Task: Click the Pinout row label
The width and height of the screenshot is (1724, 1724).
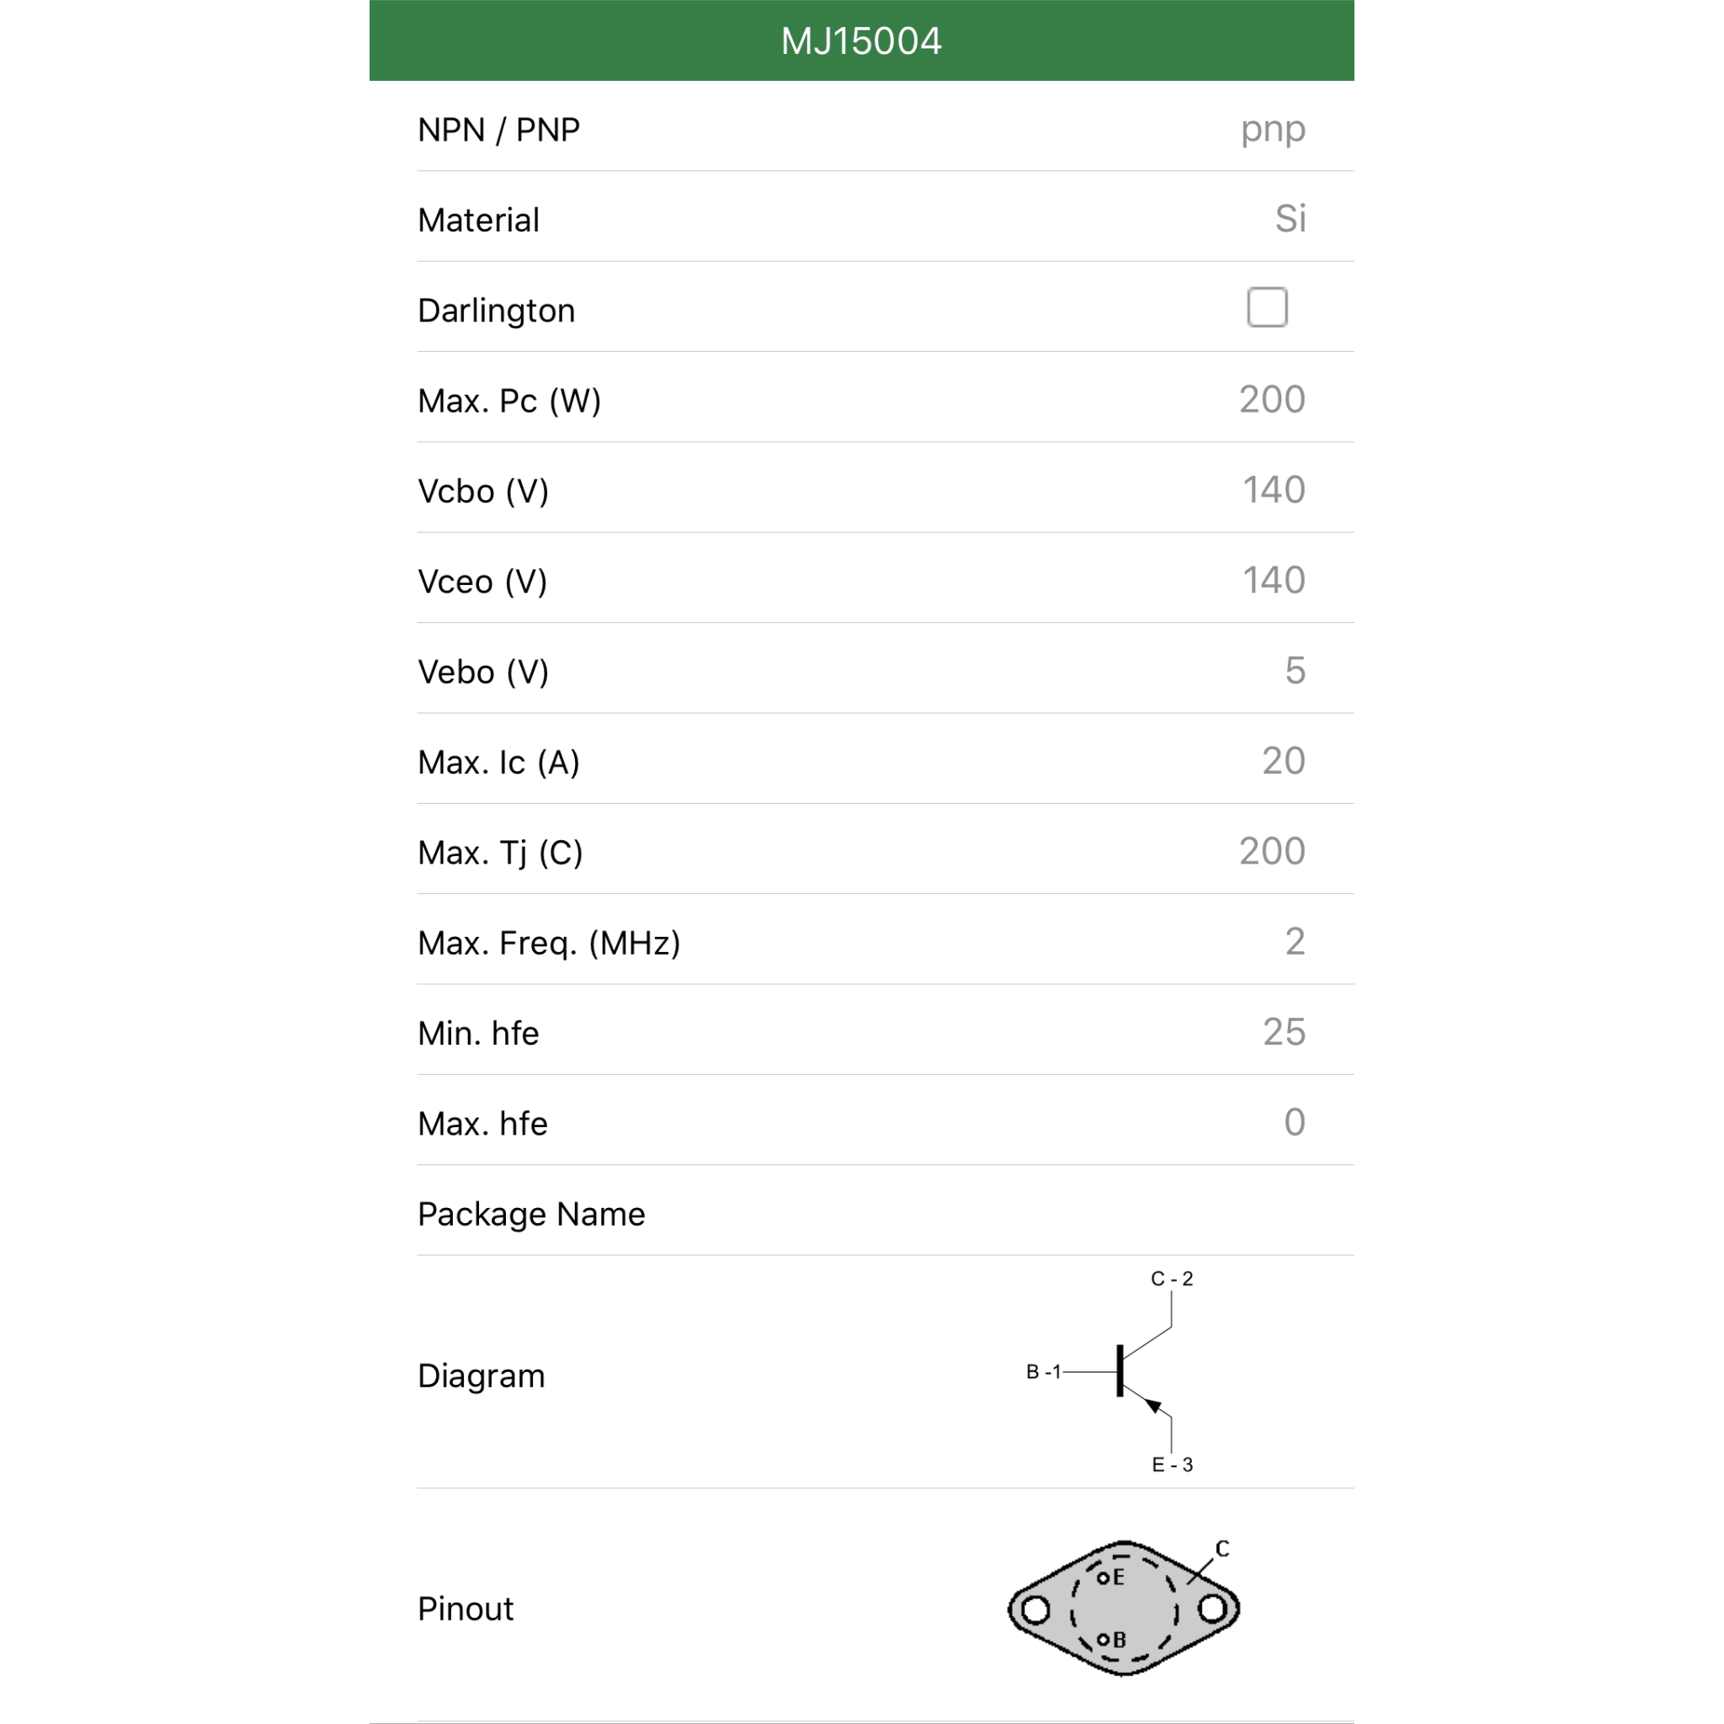Action: [465, 1609]
